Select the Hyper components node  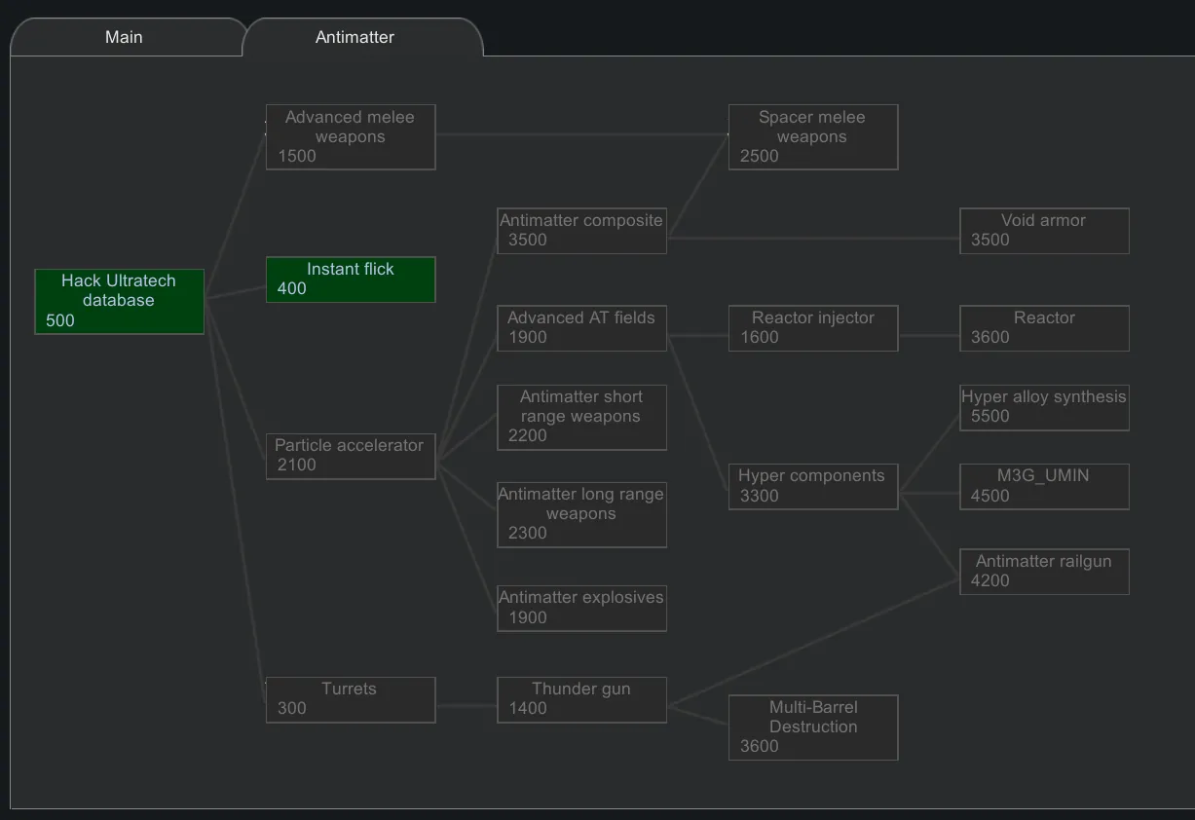pos(812,486)
